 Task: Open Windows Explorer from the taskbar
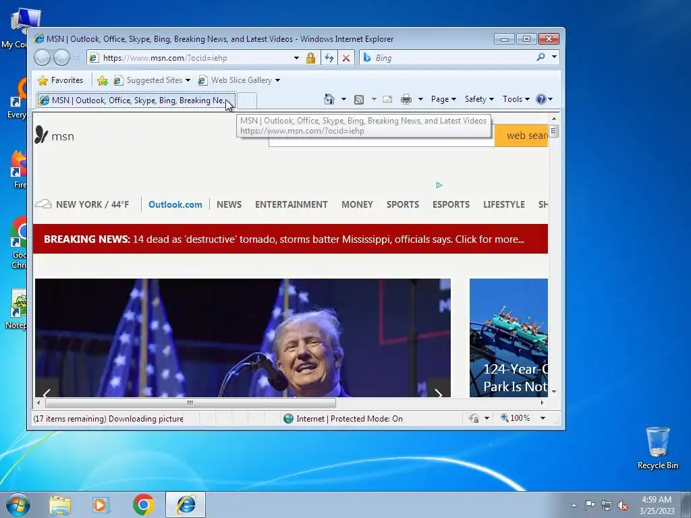coord(60,505)
